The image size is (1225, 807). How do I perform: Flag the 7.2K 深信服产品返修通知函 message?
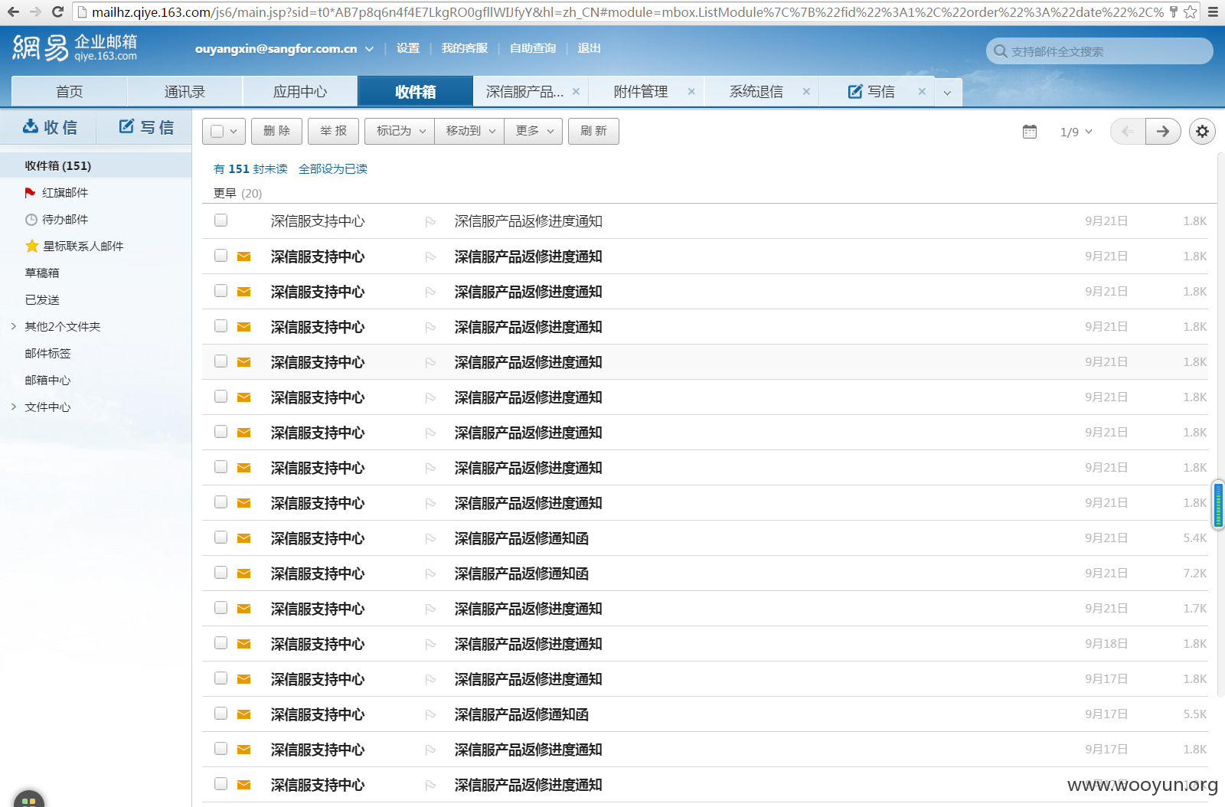(430, 573)
